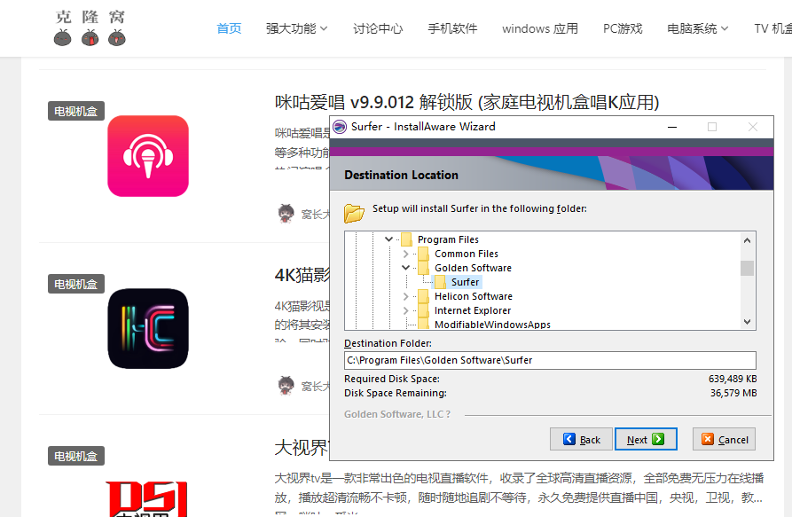
Task: Click the 36,579 MB remaining space value
Action: 733,393
